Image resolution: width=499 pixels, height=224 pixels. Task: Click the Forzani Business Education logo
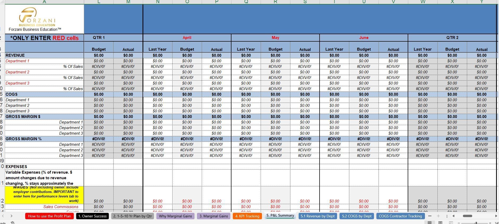point(37,17)
